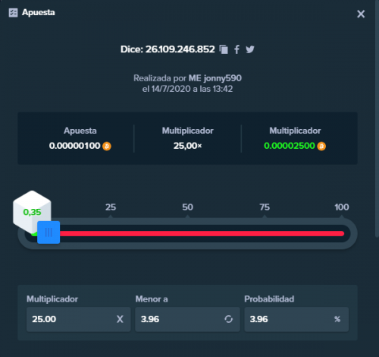Image resolution: width=379 pixels, height=357 pixels.
Task: Close the Apuesta dialog
Action: [x=361, y=14]
